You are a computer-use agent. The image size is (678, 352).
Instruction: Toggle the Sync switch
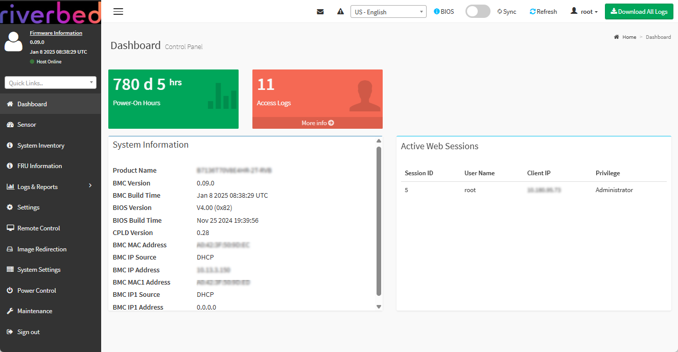pyautogui.click(x=478, y=12)
